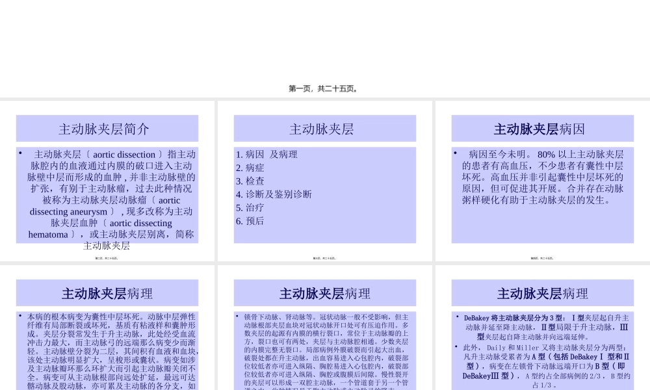Click the DeBakey three-type classification bullet
This screenshot has width=650, height=390.
(546, 327)
